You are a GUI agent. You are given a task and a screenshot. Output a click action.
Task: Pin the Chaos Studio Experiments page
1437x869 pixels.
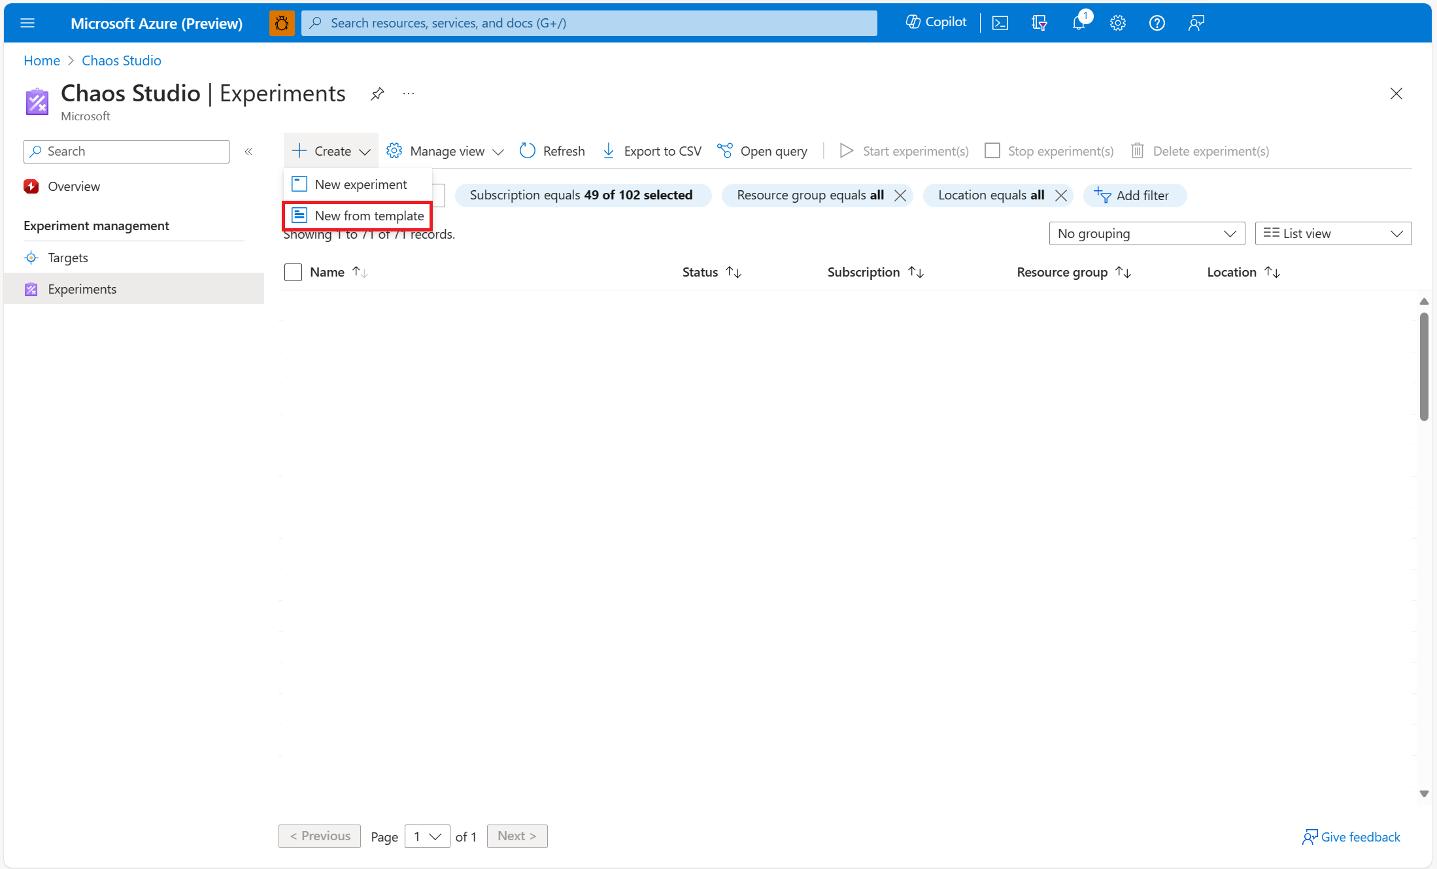(377, 94)
